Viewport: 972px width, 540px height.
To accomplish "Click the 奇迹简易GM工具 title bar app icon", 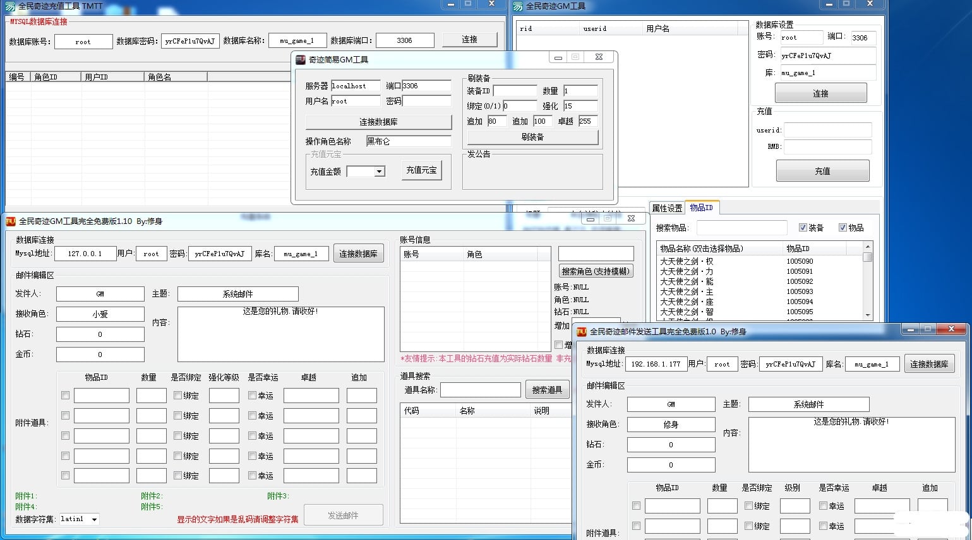I will point(301,59).
